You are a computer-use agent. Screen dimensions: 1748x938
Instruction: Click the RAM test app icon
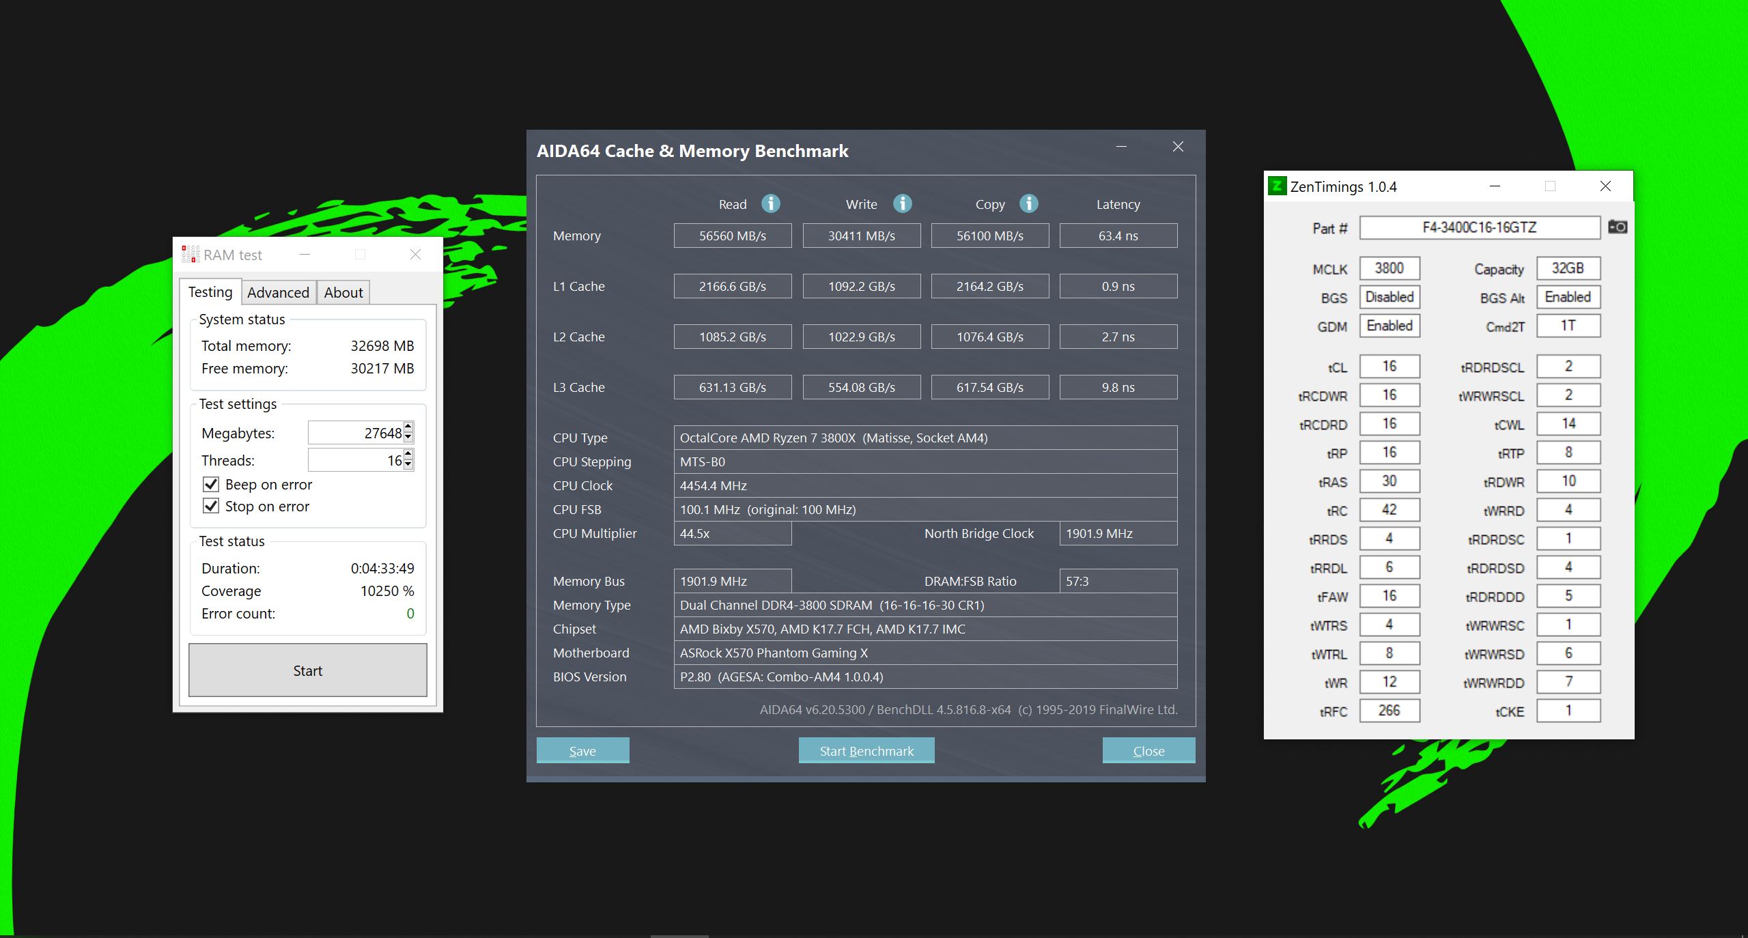pos(191,255)
